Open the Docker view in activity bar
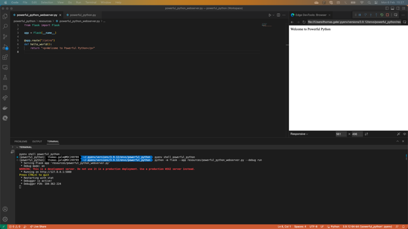 point(5,108)
